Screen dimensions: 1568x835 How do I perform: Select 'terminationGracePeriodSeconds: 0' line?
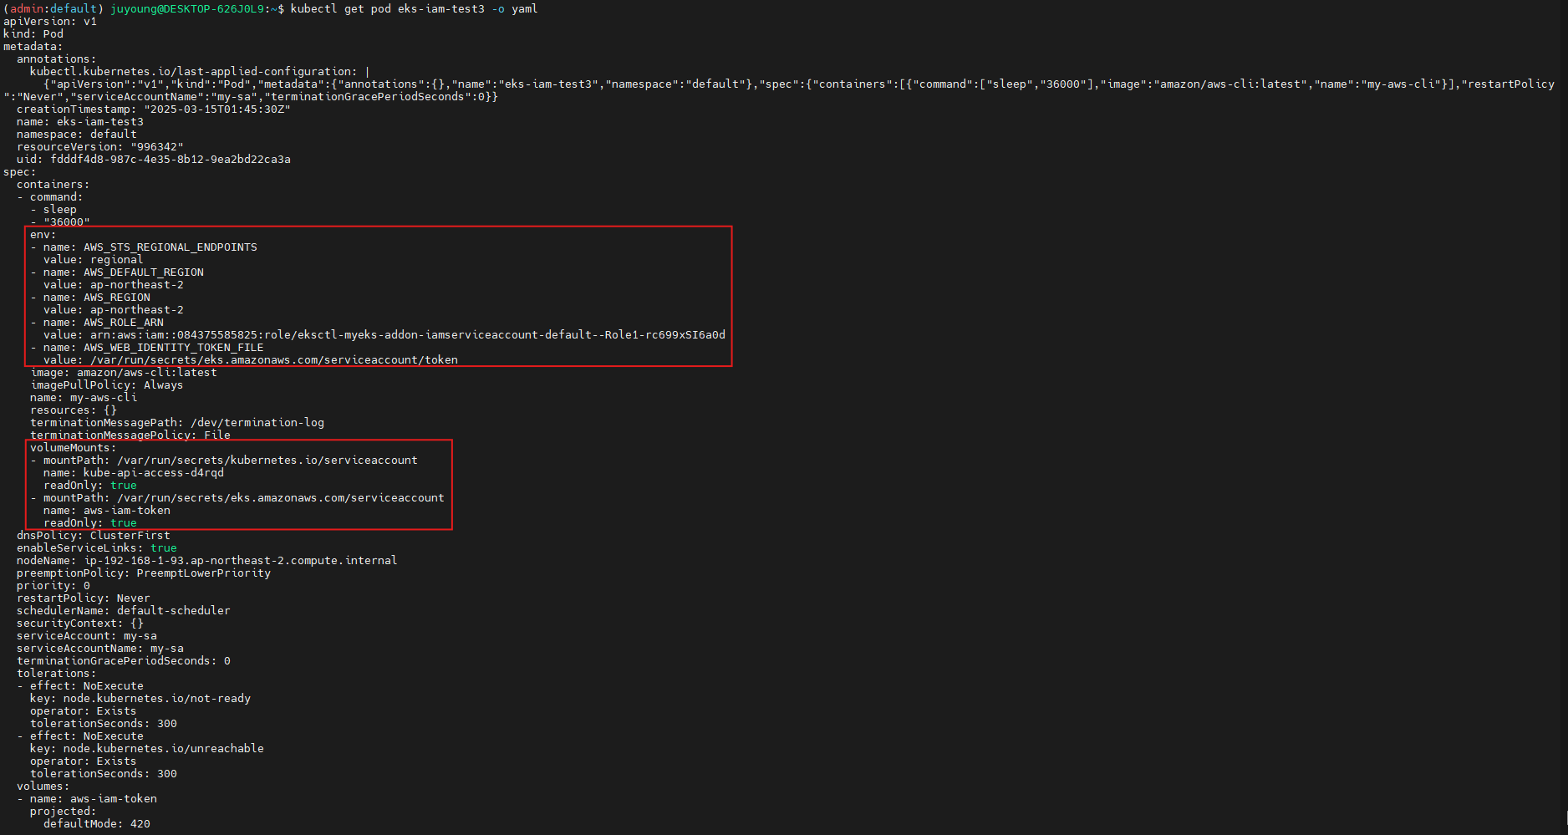(x=124, y=661)
